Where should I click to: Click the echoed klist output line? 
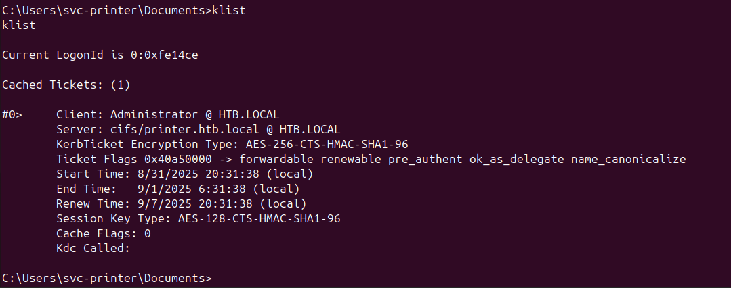click(x=19, y=25)
